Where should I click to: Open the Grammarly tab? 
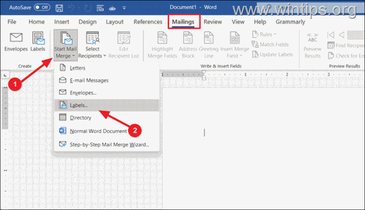(290, 22)
